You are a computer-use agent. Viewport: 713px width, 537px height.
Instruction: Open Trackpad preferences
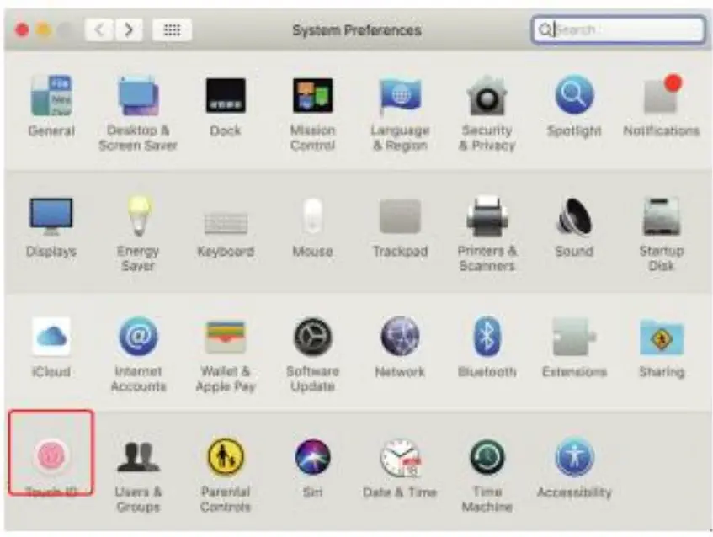399,216
